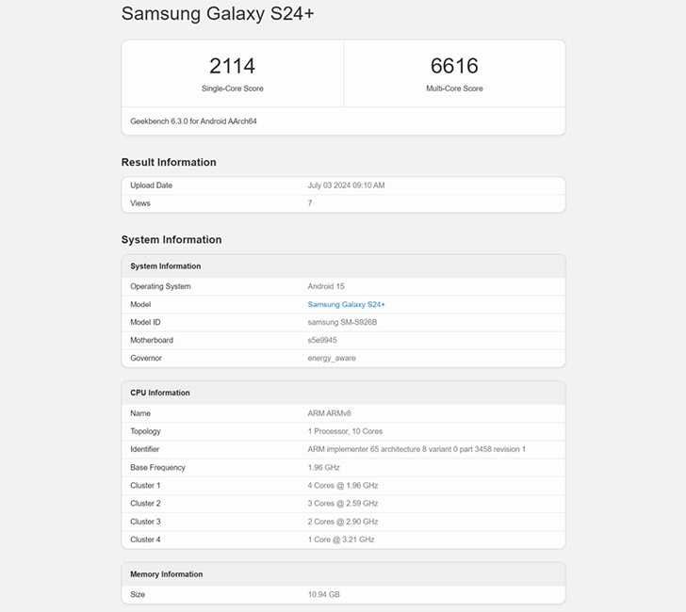Click the Cluster 1 label
This screenshot has height=612, width=686.
tap(145, 485)
